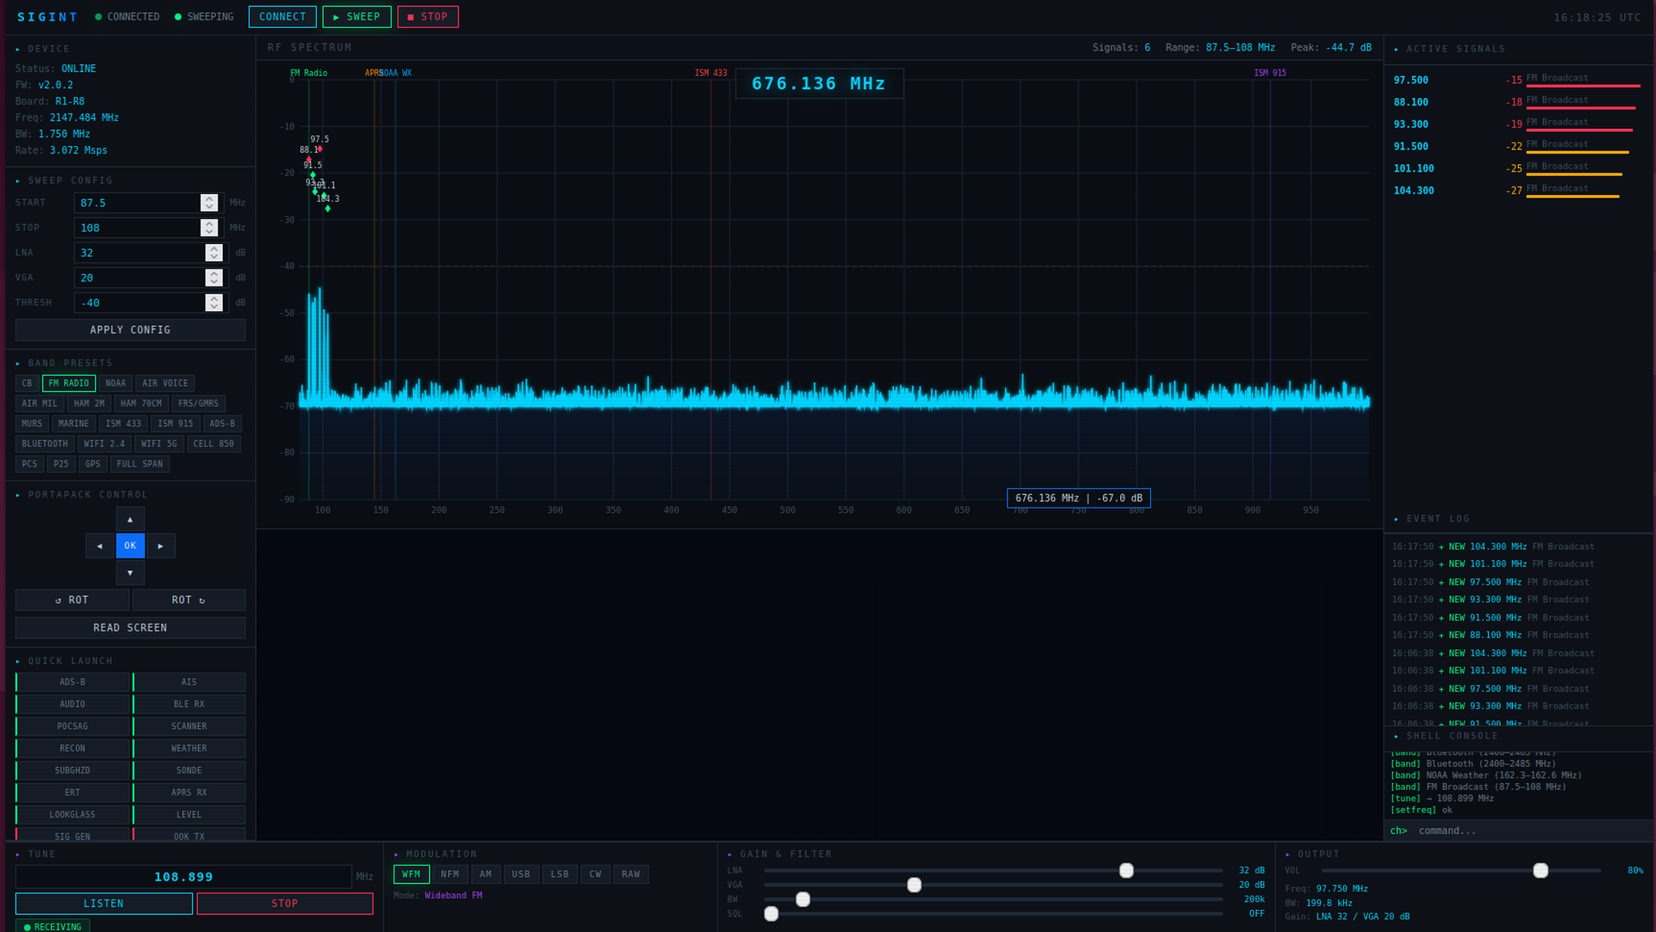Image resolution: width=1656 pixels, height=932 pixels.
Task: Click the LNA gain slider handle
Action: (1126, 870)
